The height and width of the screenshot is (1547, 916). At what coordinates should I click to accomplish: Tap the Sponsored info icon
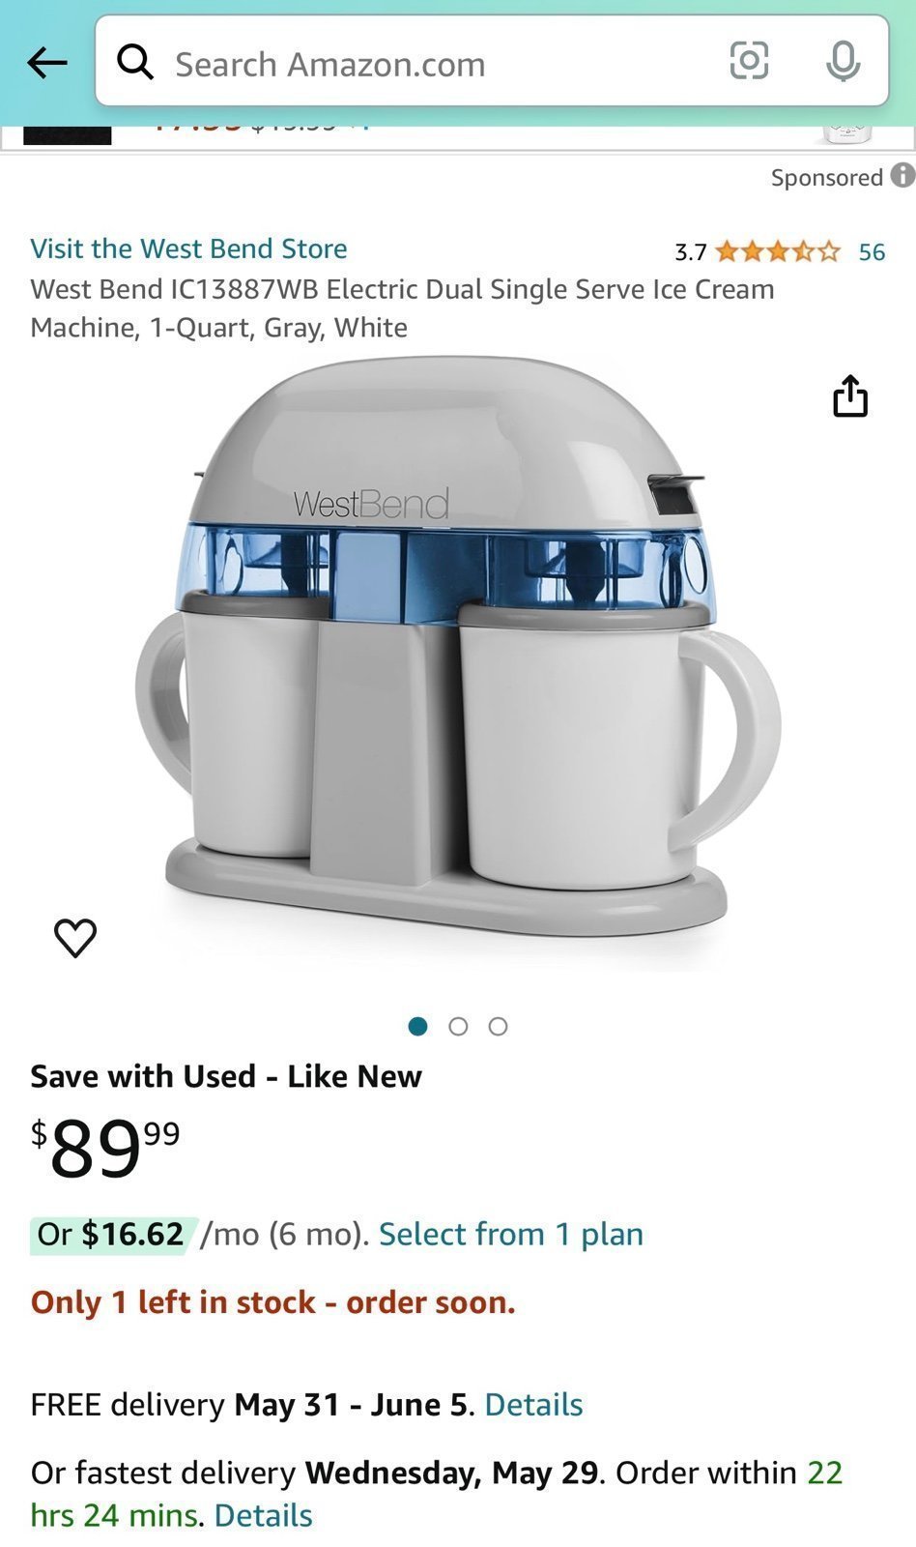pos(902,175)
